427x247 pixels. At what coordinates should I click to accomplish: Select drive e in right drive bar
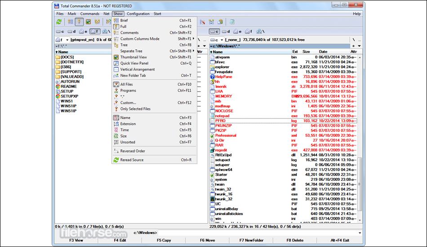[x=237, y=31]
